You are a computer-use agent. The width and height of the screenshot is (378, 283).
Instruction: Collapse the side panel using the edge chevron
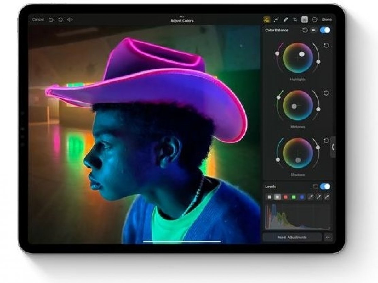333,147
